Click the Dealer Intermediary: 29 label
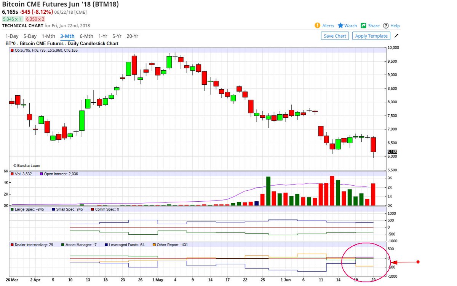Image resolution: width=457 pixels, height=286 pixels. 34,245
